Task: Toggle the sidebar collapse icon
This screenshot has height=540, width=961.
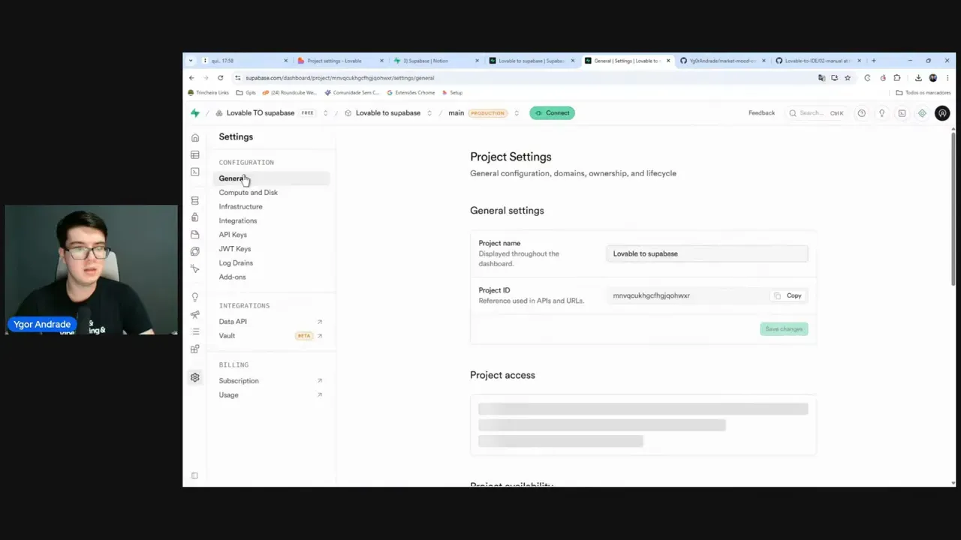Action: (x=194, y=475)
